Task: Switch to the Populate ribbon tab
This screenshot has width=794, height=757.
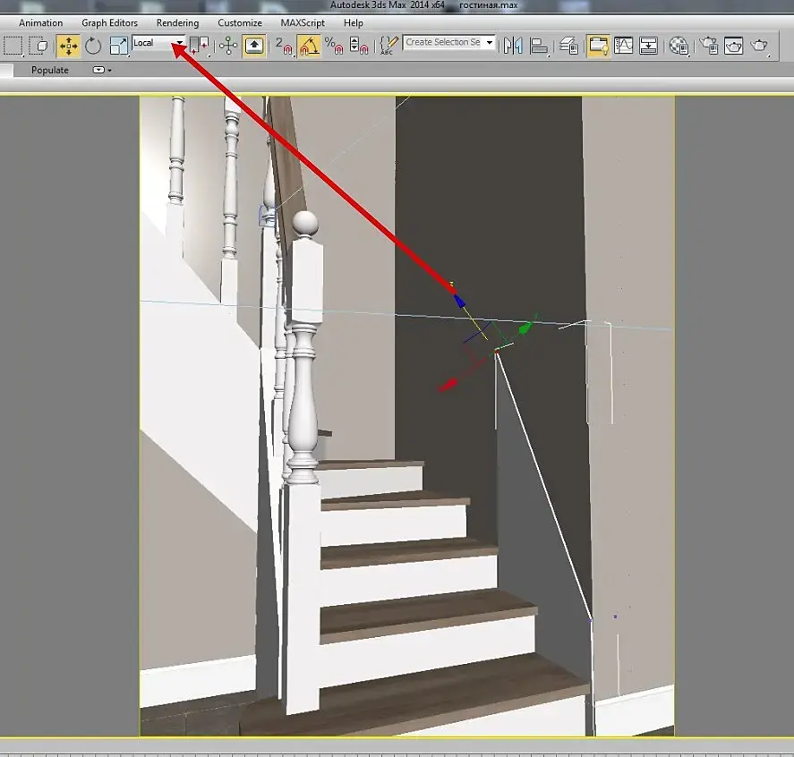Action: [x=49, y=70]
